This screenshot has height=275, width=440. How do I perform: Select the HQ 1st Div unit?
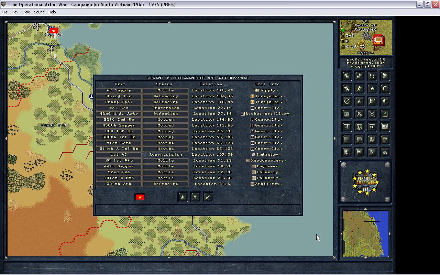[x=119, y=161]
